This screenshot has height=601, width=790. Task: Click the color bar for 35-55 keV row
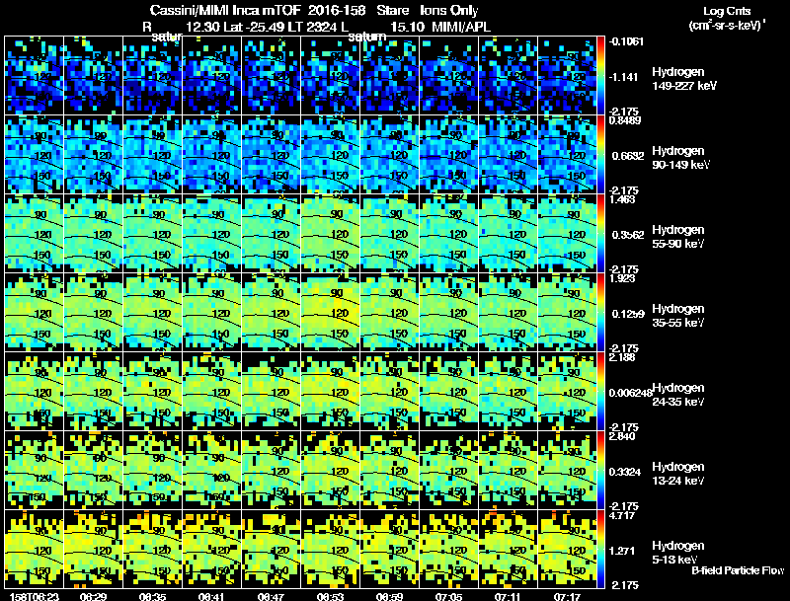point(600,312)
